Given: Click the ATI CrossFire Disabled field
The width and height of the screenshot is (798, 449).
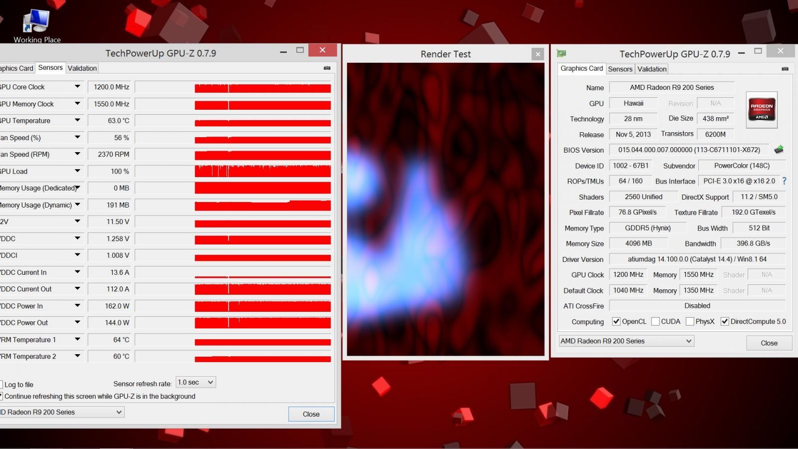Looking at the screenshot, I should coord(697,306).
